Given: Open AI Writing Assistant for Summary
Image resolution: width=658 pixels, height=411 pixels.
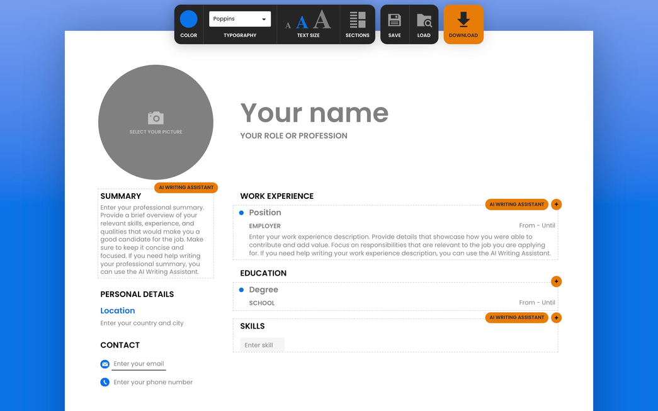Looking at the screenshot, I should [x=186, y=188].
